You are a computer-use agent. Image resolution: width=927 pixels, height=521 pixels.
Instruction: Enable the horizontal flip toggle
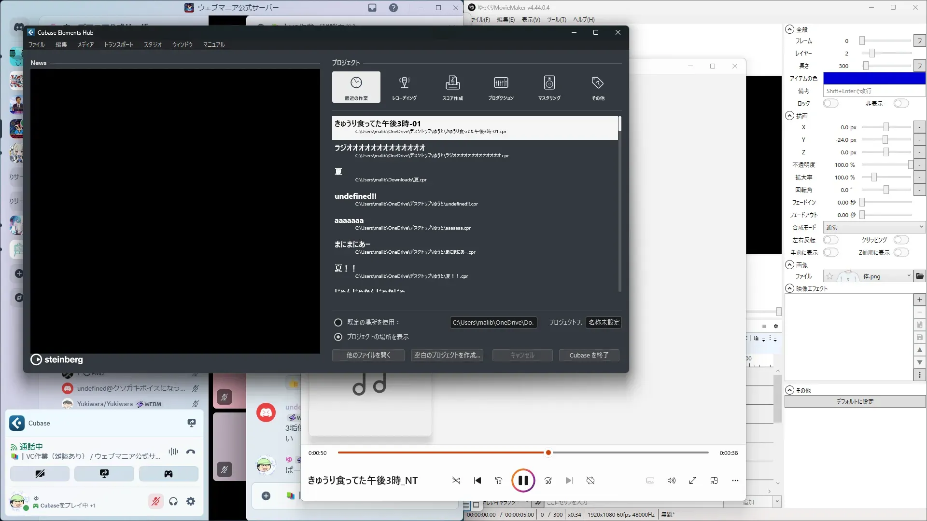coord(830,240)
